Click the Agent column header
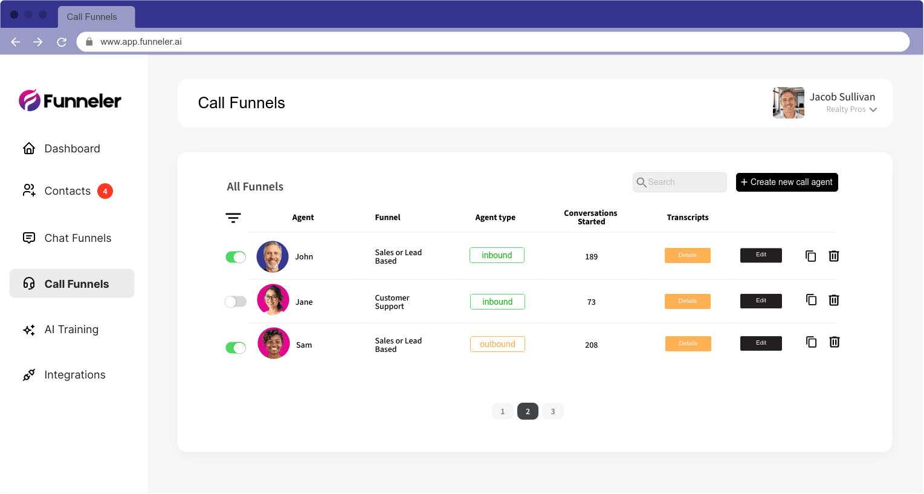The height and width of the screenshot is (494, 924). pos(303,218)
